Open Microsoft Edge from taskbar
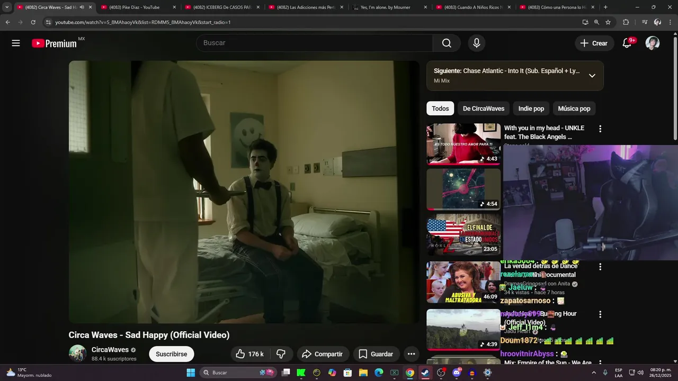 (379, 373)
